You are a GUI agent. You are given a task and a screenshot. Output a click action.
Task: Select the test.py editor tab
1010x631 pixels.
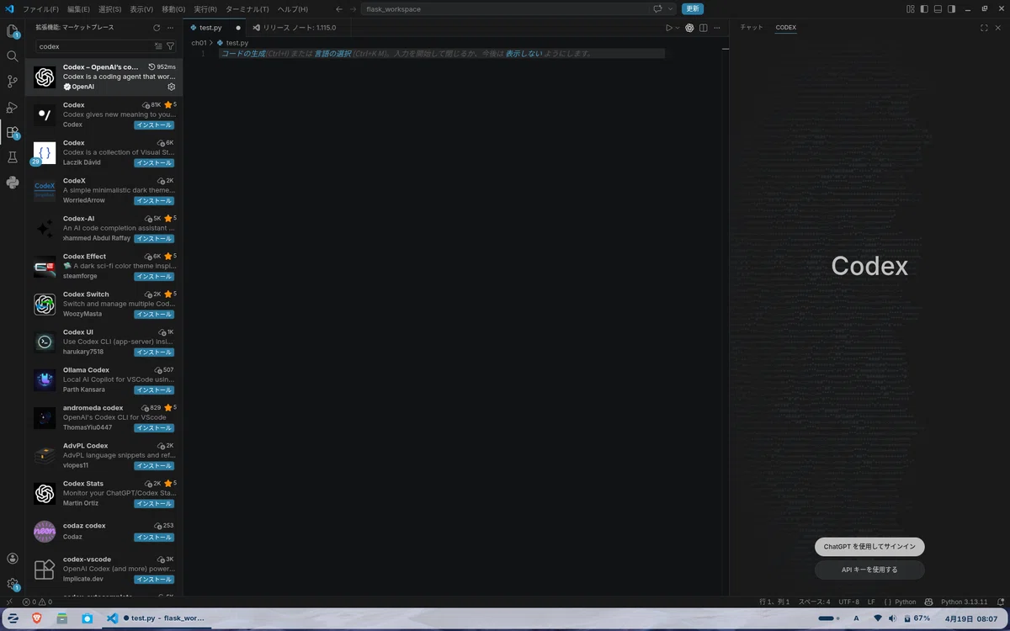coord(216,28)
